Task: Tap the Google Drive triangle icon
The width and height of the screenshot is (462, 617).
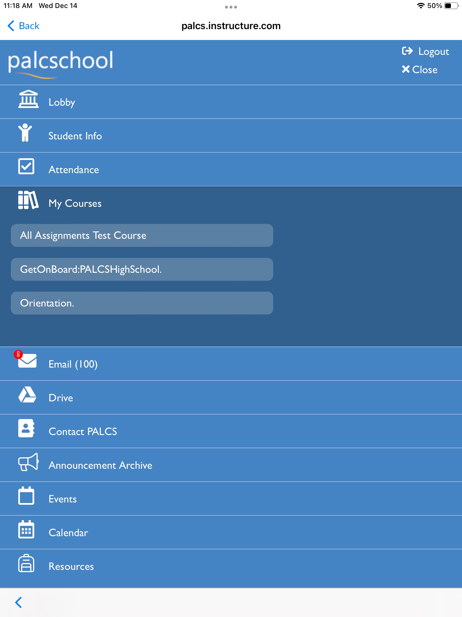Action: pyautogui.click(x=27, y=394)
